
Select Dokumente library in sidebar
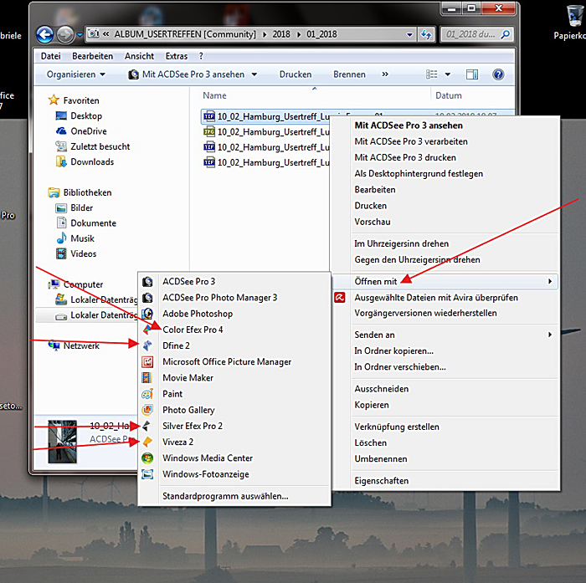tap(94, 223)
